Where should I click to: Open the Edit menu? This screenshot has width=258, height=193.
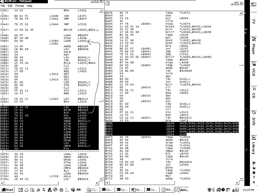(x=10, y=6)
